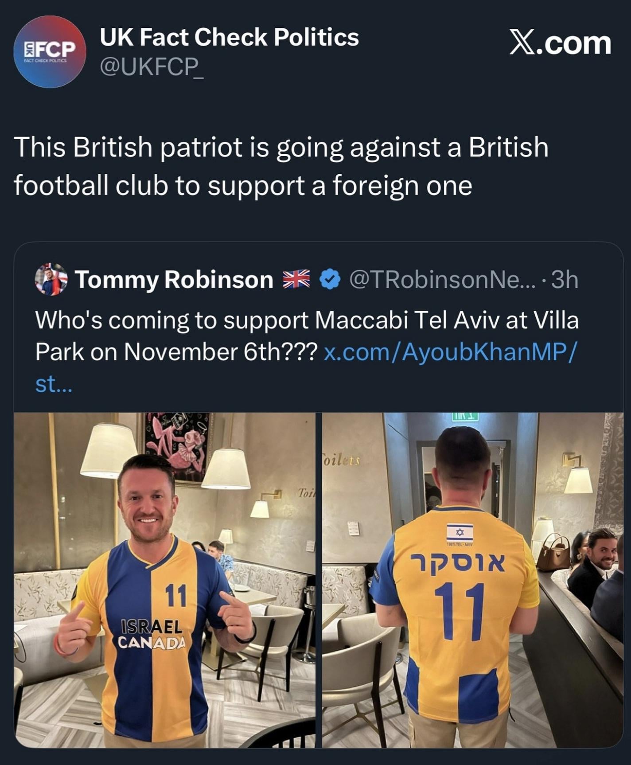The height and width of the screenshot is (765, 631).
Task: Click the Union Jack flag emoji
Action: [x=296, y=280]
